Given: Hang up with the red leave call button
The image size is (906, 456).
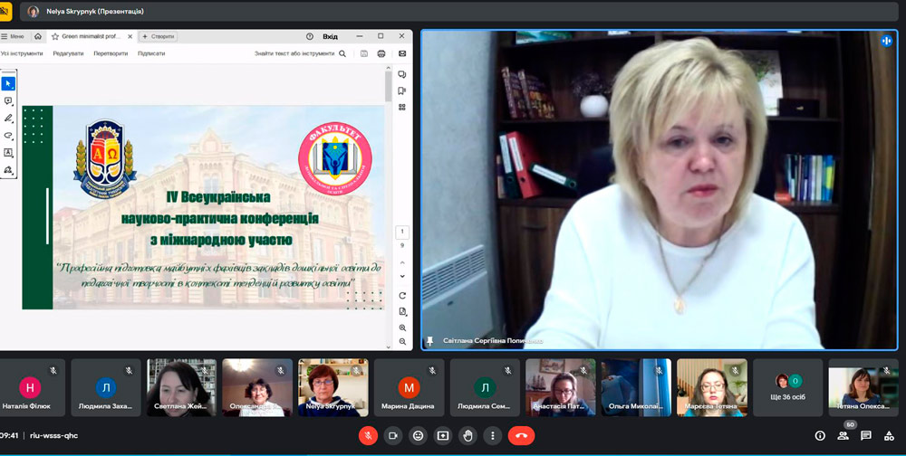Looking at the screenshot, I should [521, 435].
